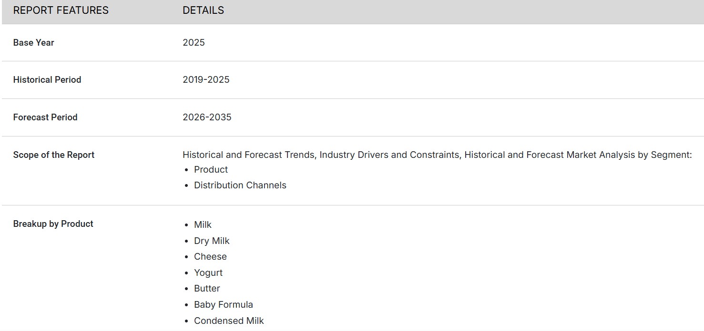Viewport: 704px width, 331px height.
Task: Click the Baby Formula list item
Action: (x=223, y=305)
